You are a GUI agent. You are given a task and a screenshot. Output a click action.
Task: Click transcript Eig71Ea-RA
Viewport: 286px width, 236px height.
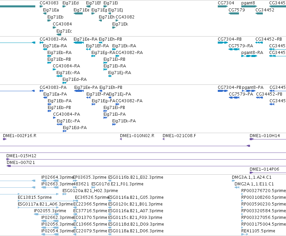point(55,46)
